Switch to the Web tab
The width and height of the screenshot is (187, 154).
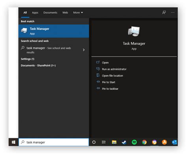[x=65, y=13]
